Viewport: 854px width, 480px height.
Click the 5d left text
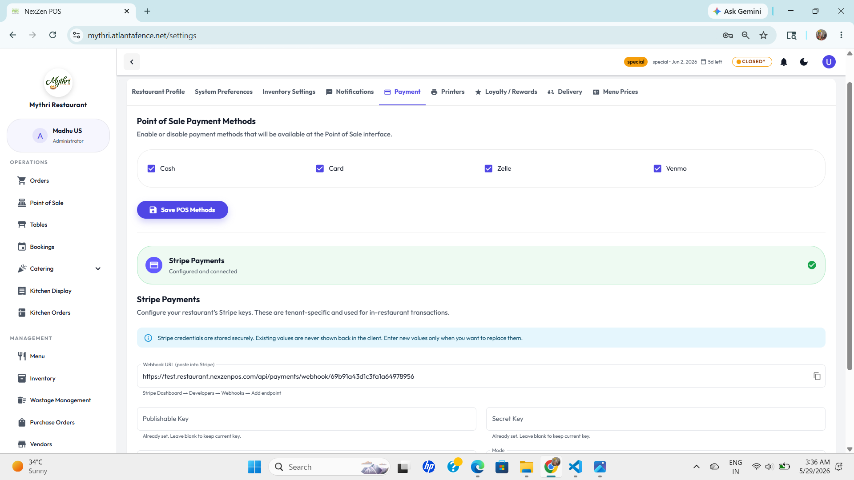(x=715, y=62)
